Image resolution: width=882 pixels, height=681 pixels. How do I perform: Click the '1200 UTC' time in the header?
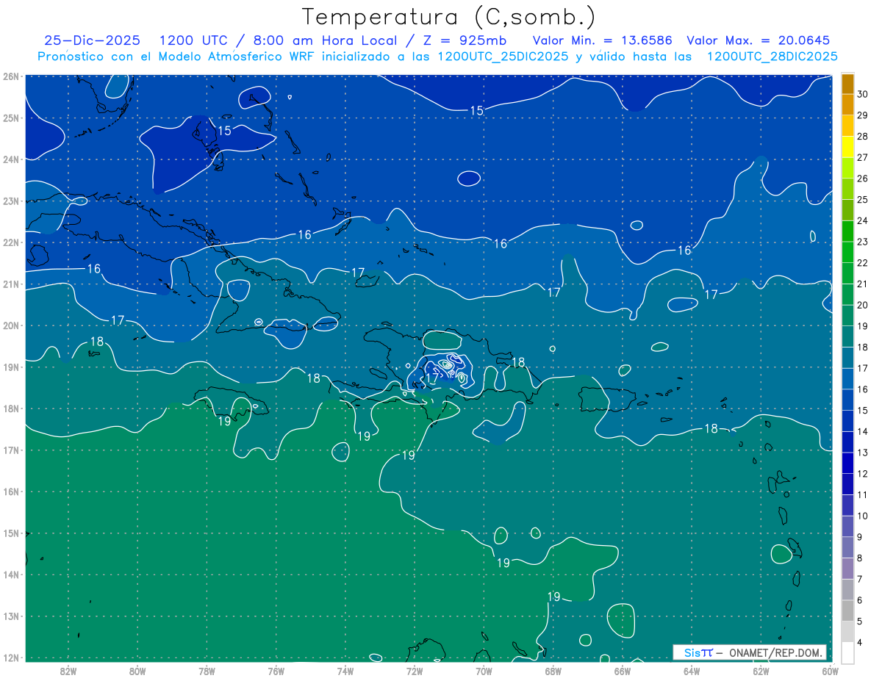[x=196, y=40]
